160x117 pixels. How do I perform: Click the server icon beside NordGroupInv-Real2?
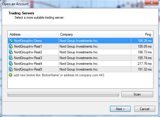click(x=11, y=52)
